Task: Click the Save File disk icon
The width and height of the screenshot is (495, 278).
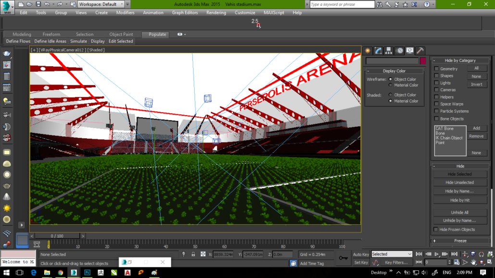Action: [38, 4]
